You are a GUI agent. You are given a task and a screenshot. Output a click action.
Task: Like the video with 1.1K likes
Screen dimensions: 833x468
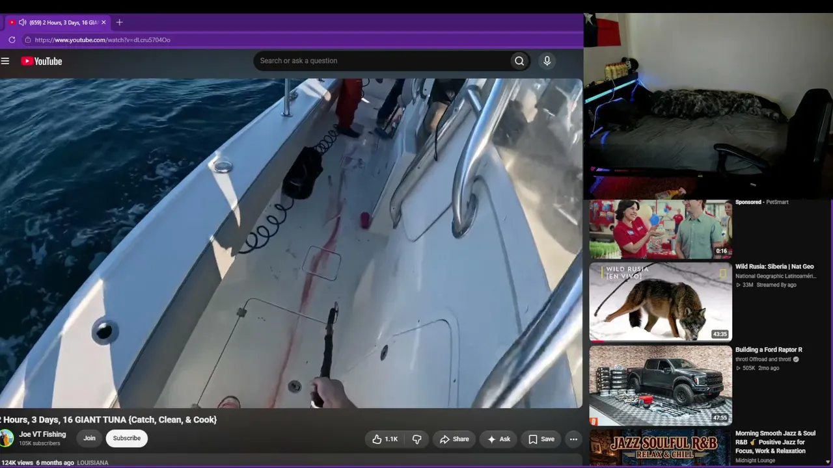click(384, 439)
